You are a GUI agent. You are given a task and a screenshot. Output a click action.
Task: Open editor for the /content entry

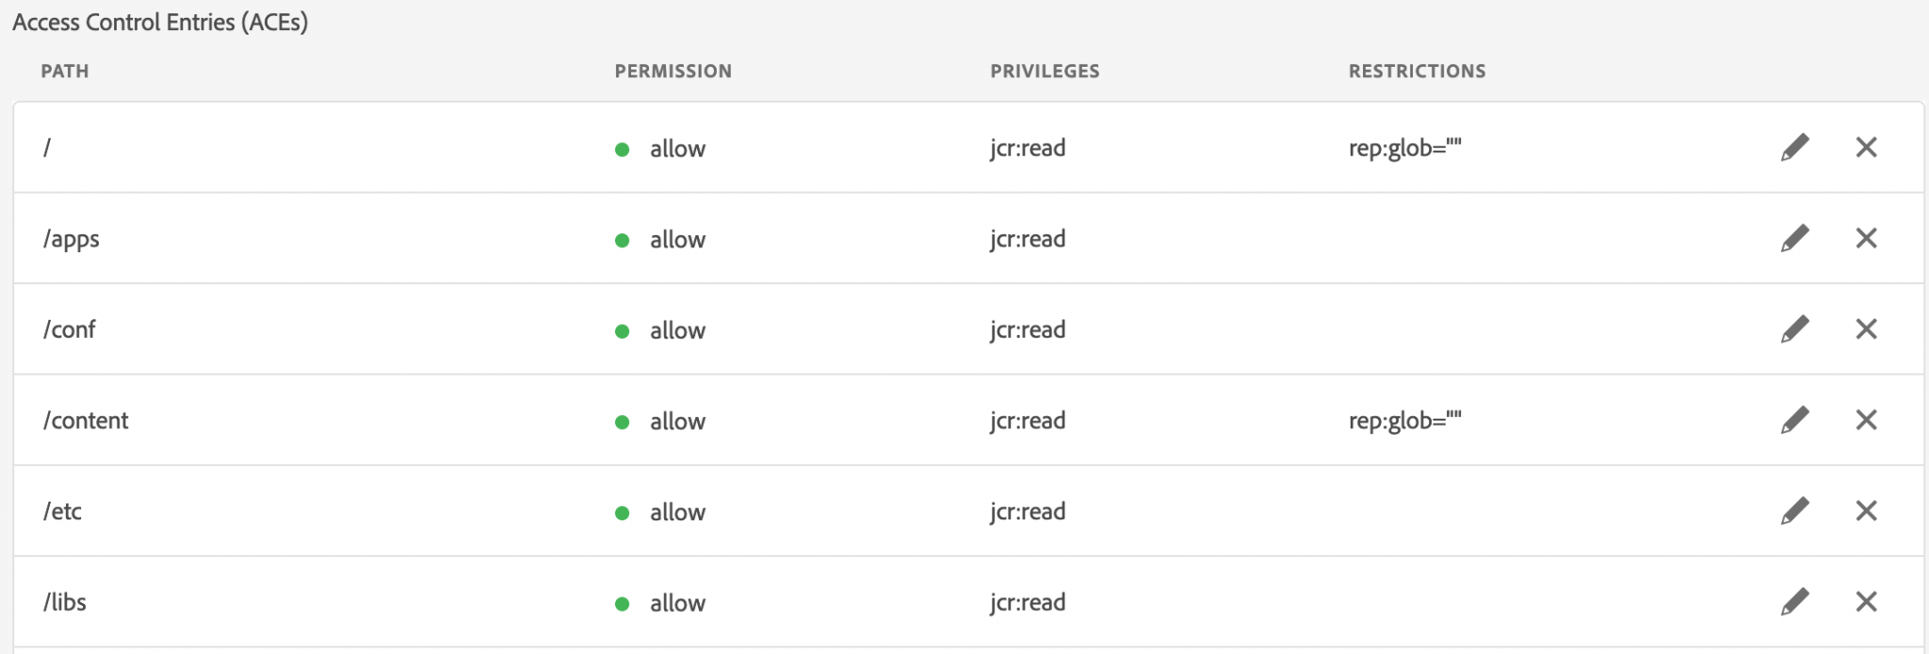point(1794,420)
